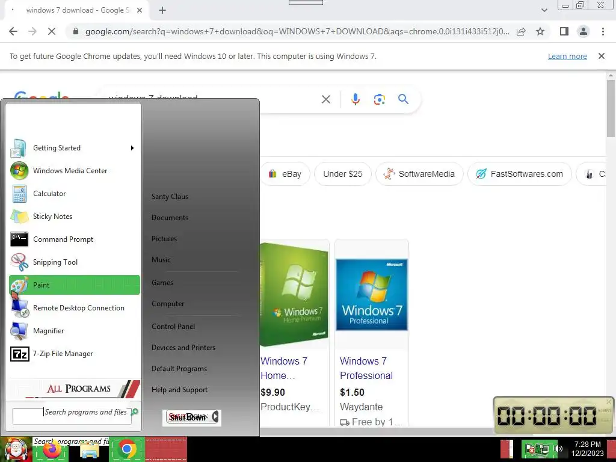Image resolution: width=616 pixels, height=462 pixels.
Task: Clear the Google search box
Action: [x=326, y=99]
